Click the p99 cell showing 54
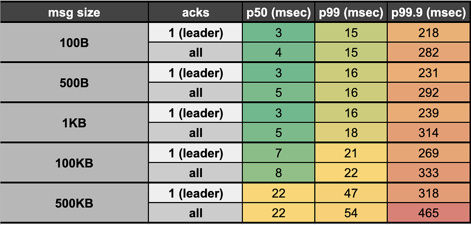 click(351, 213)
